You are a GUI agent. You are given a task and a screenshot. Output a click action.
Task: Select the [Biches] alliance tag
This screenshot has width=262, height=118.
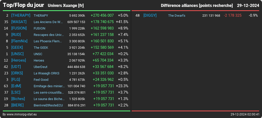pyautogui.click(x=18, y=99)
